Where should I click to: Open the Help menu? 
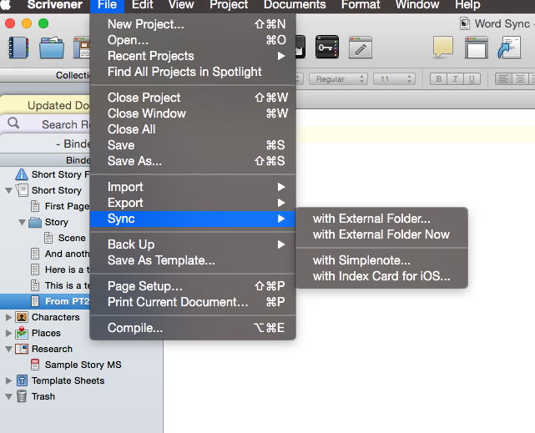[x=467, y=6]
